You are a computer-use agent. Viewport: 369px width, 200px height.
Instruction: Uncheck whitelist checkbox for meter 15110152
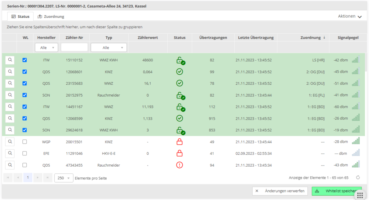(25, 60)
